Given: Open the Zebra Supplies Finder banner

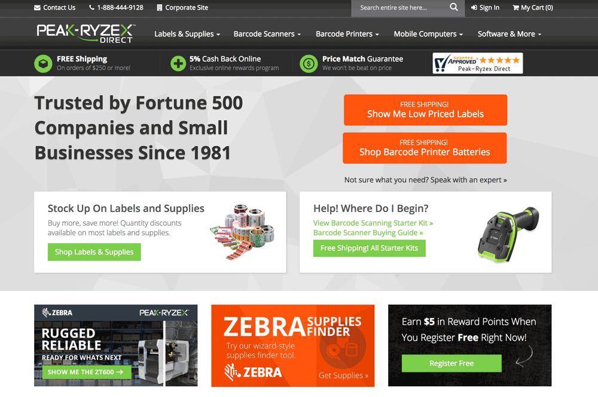Looking at the screenshot, I should click(292, 346).
